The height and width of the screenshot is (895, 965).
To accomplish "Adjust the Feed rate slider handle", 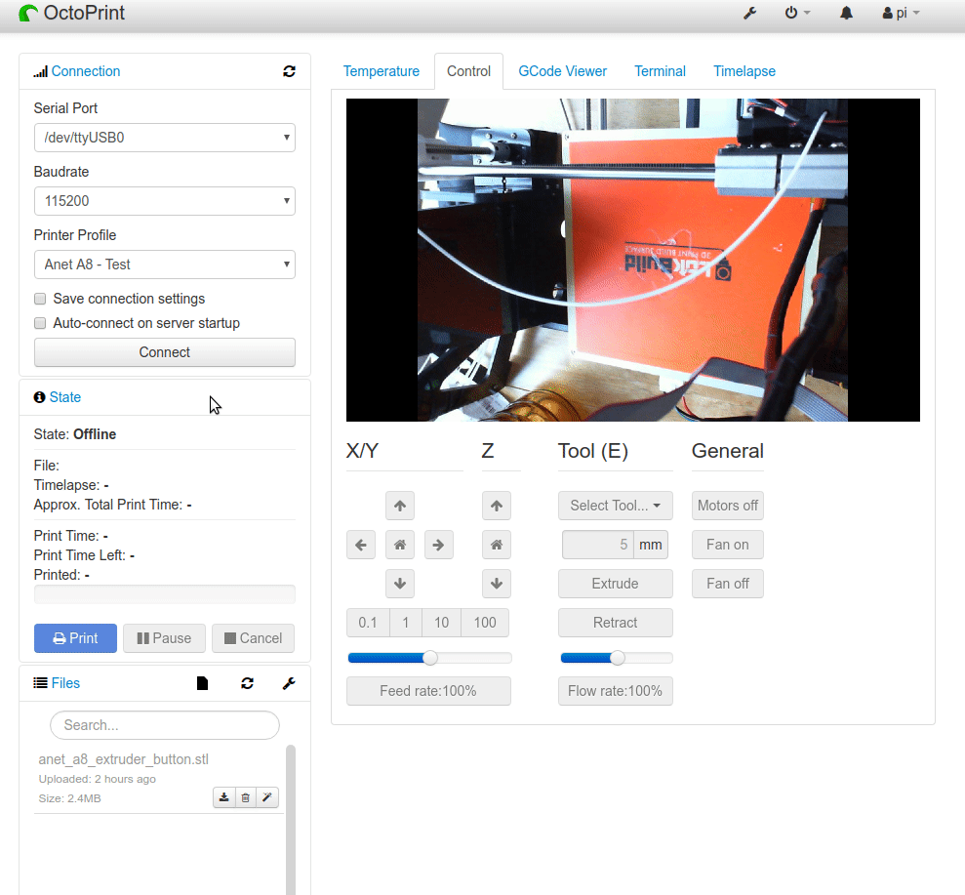I will 430,658.
